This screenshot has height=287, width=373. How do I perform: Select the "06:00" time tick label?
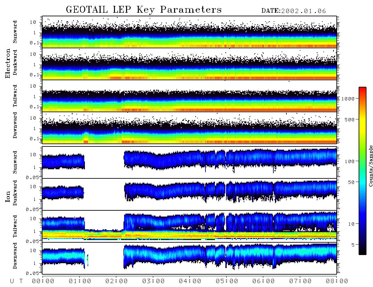[x=264, y=281]
